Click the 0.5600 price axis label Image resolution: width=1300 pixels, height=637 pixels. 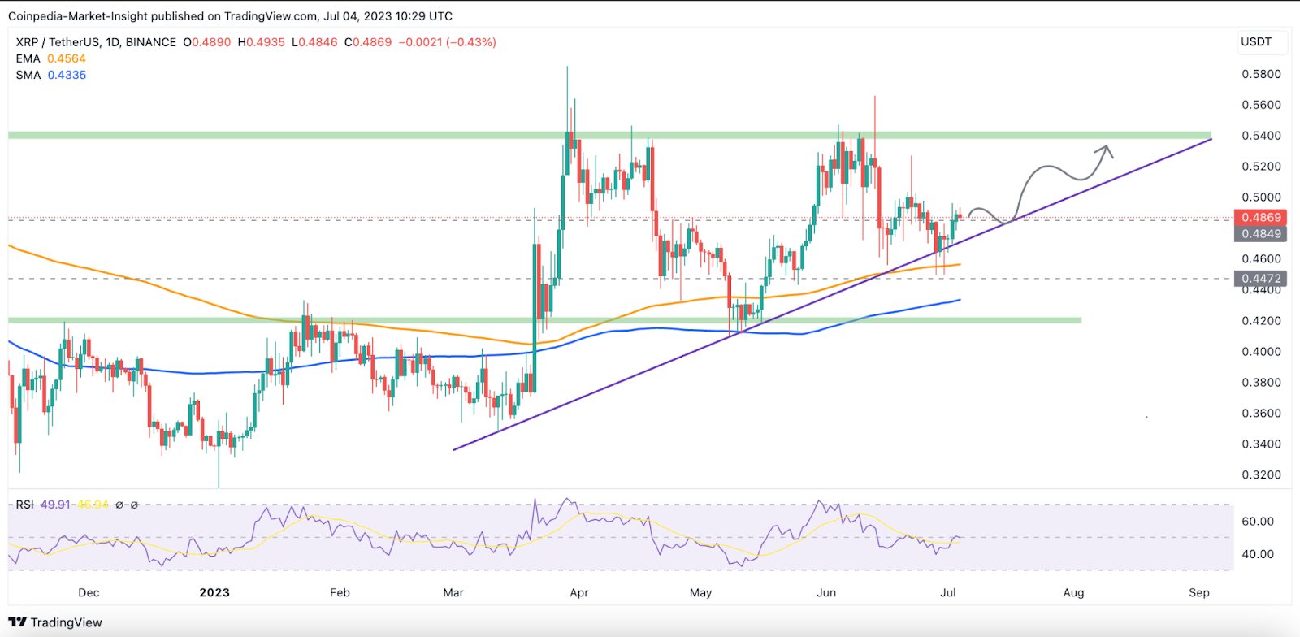click(1261, 105)
